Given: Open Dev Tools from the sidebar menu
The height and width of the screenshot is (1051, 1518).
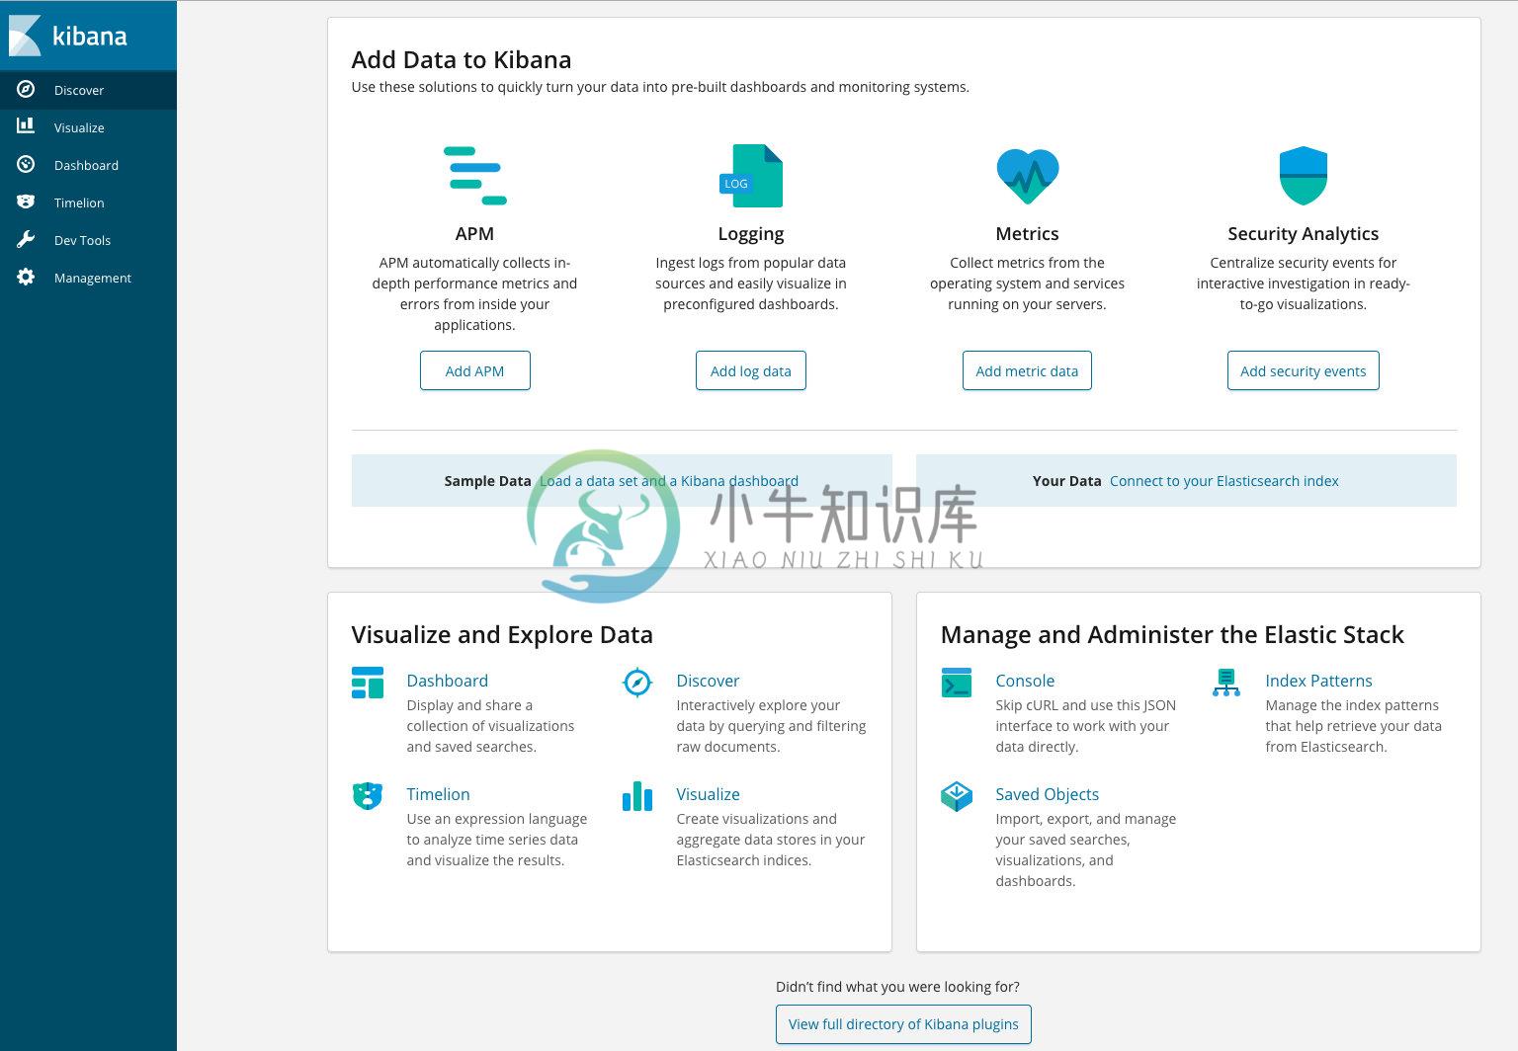Looking at the screenshot, I should (88, 240).
